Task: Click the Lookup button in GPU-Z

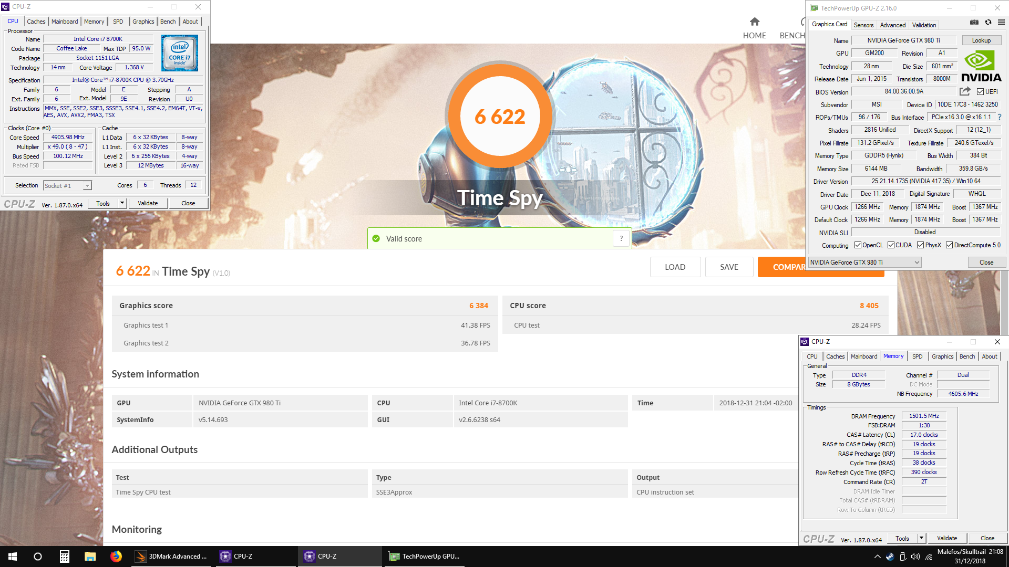Action: 981,40
